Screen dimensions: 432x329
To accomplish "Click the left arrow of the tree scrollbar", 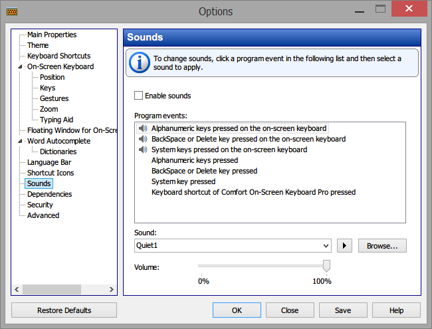I will [x=17, y=289].
